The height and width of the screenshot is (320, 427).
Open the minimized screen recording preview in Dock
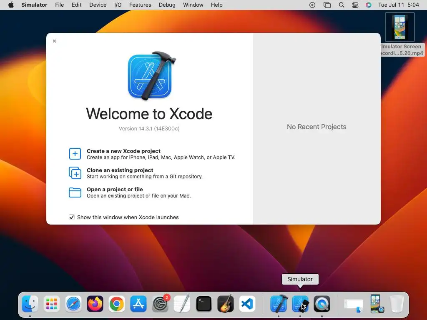point(377,304)
